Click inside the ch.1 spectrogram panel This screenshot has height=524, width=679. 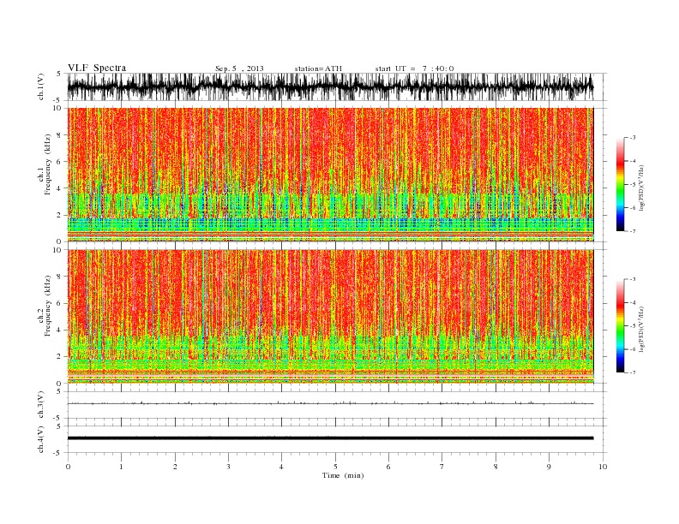click(330, 175)
